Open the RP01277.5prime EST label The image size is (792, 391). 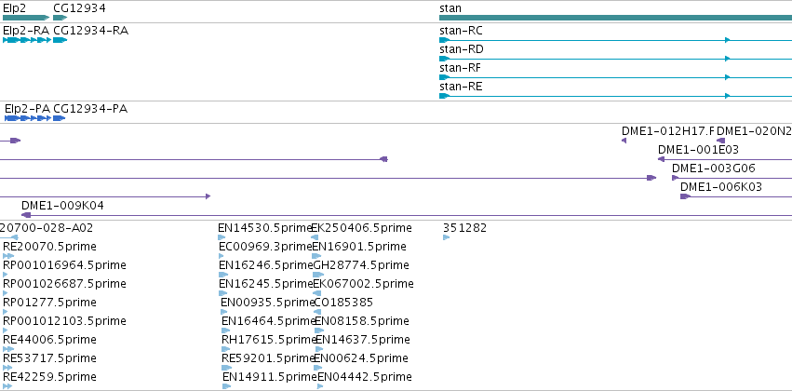point(49,302)
